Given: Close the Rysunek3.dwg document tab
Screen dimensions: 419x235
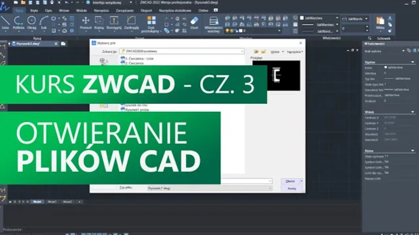Looking at the screenshot, I should tap(56, 43).
